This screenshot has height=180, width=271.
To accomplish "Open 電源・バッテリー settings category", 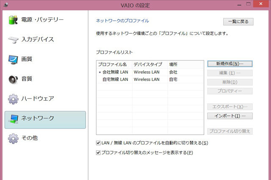I will coord(45,20).
